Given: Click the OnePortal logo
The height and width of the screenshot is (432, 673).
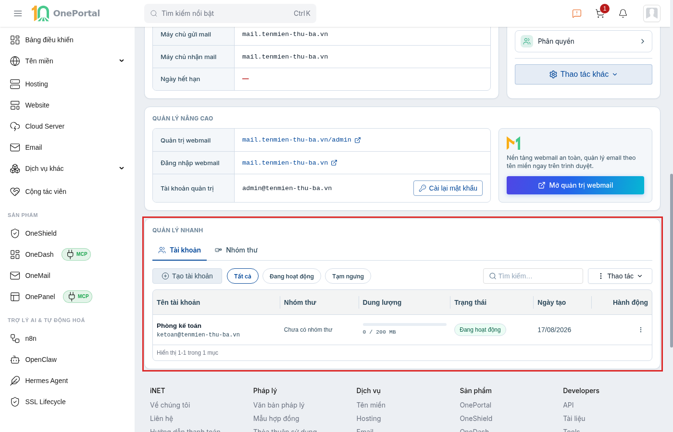Looking at the screenshot, I should tap(66, 13).
